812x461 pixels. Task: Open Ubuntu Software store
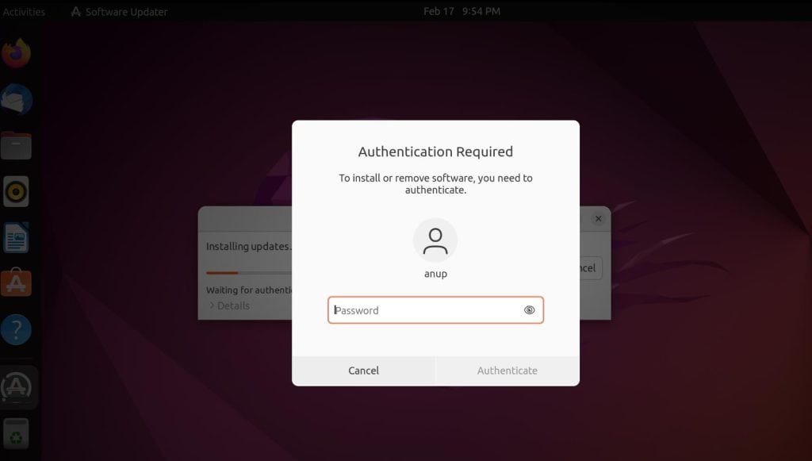[x=16, y=283]
